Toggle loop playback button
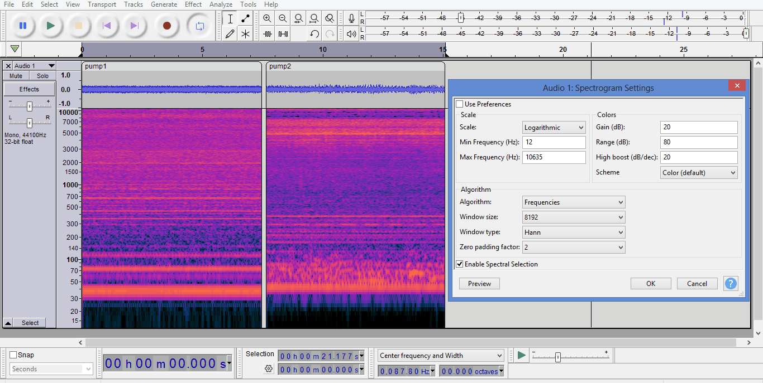763x383 pixels. tap(199, 26)
